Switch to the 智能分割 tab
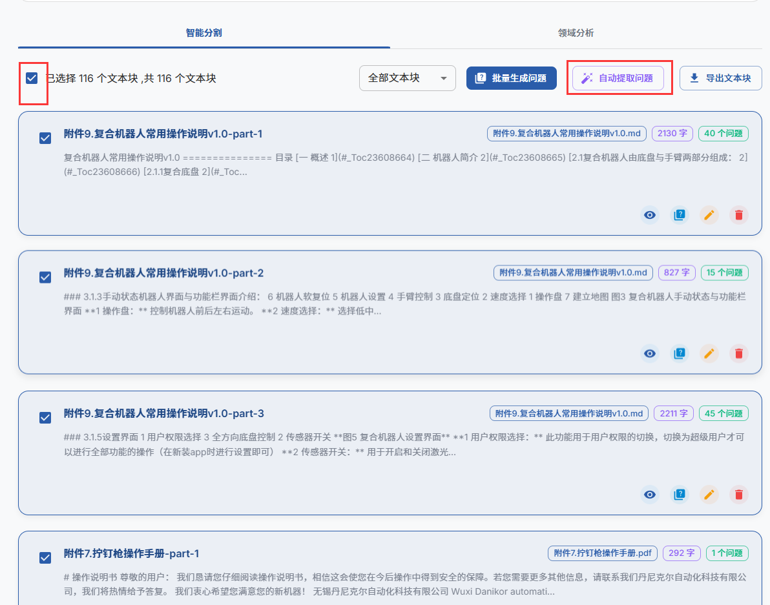 click(x=203, y=33)
